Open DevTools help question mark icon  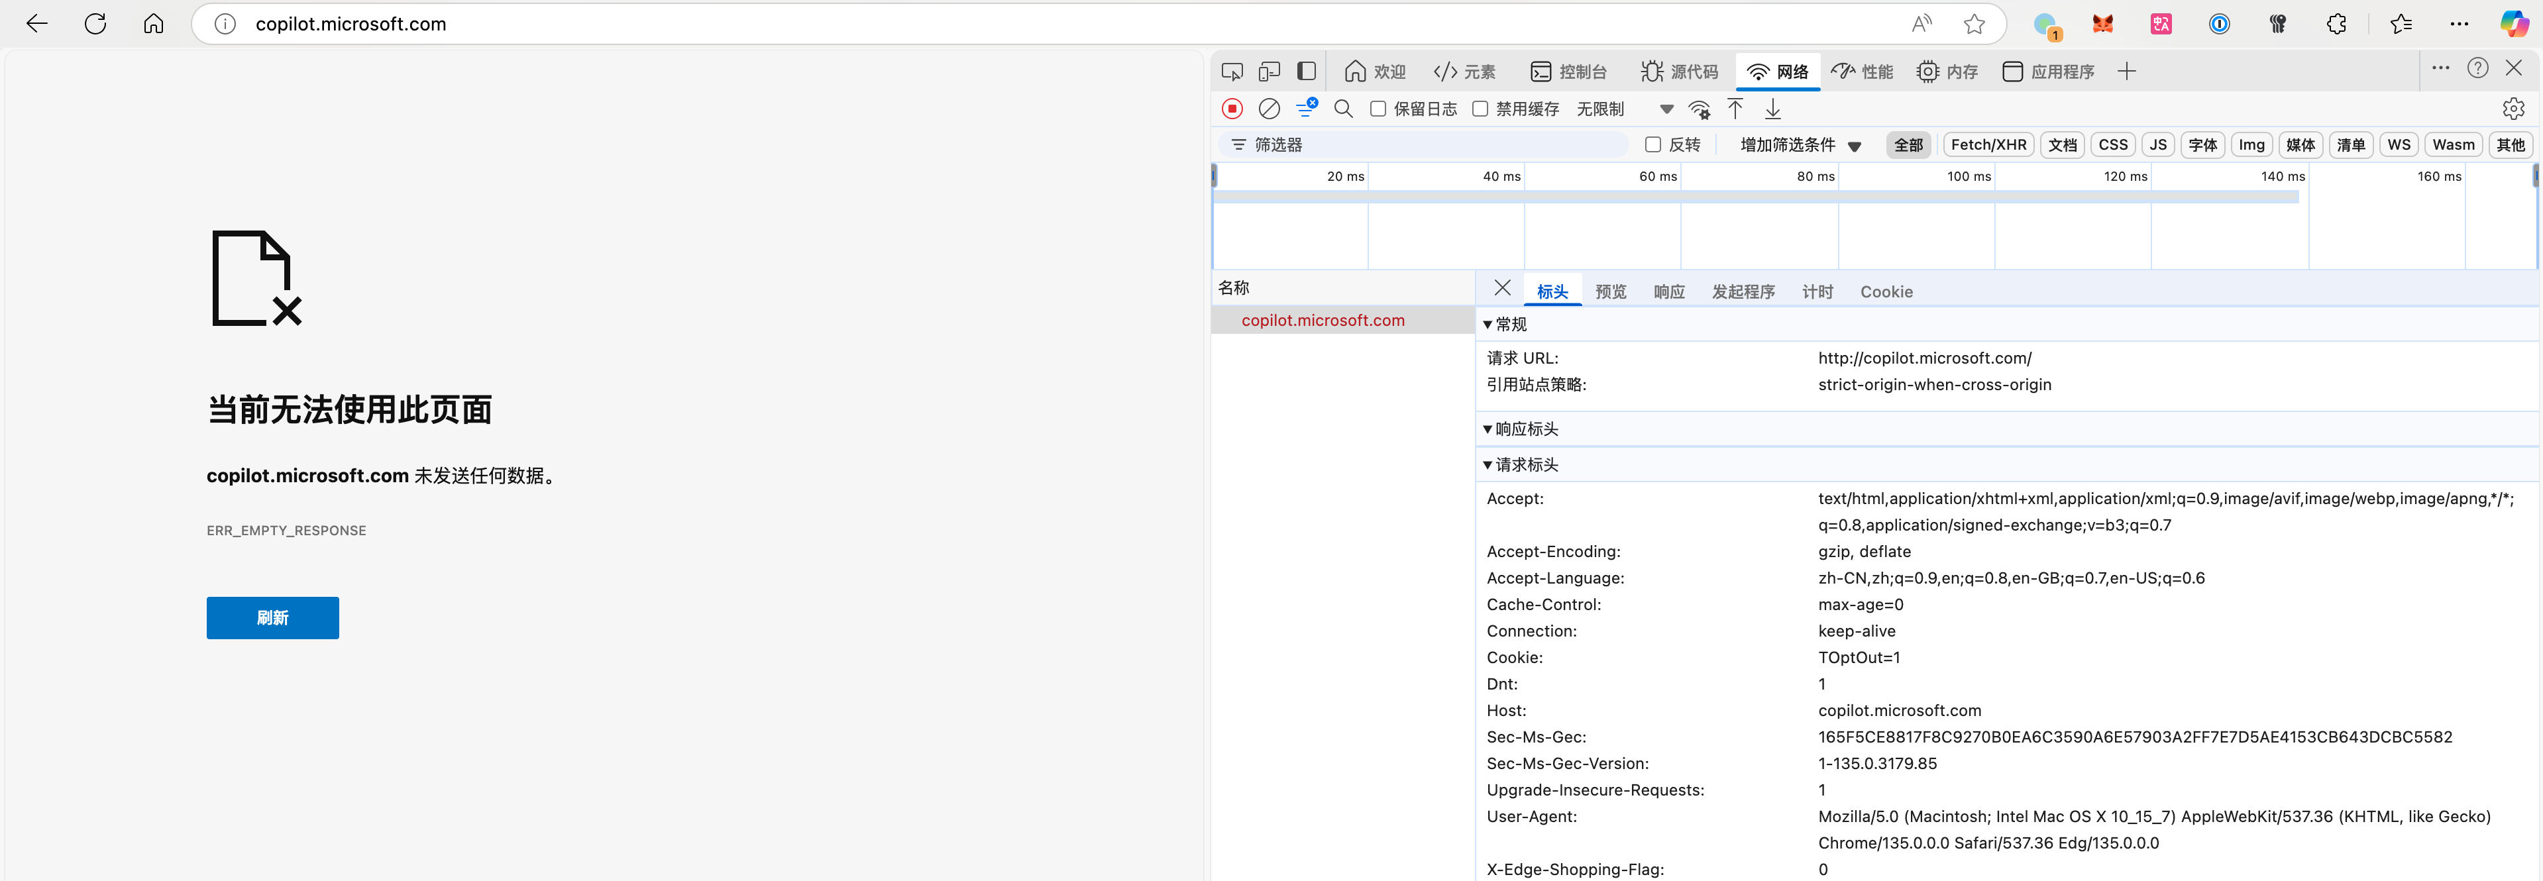(2477, 68)
